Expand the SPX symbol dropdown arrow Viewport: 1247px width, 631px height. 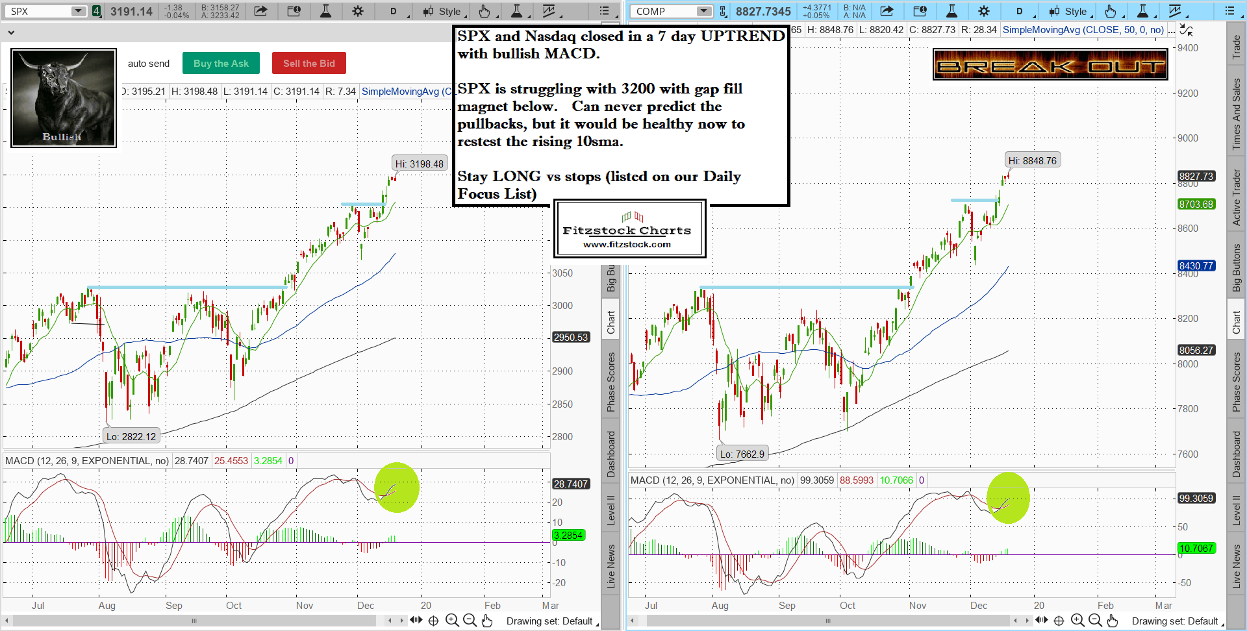pyautogui.click(x=78, y=11)
